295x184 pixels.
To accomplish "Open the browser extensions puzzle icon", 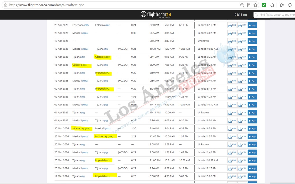I will (272, 5).
